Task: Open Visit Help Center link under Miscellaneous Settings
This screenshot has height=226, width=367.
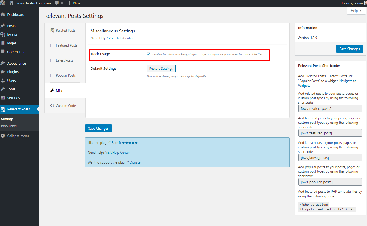Action: point(121,38)
